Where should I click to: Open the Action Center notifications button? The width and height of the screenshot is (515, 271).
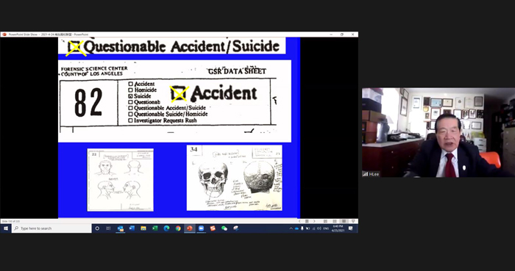tap(350, 228)
